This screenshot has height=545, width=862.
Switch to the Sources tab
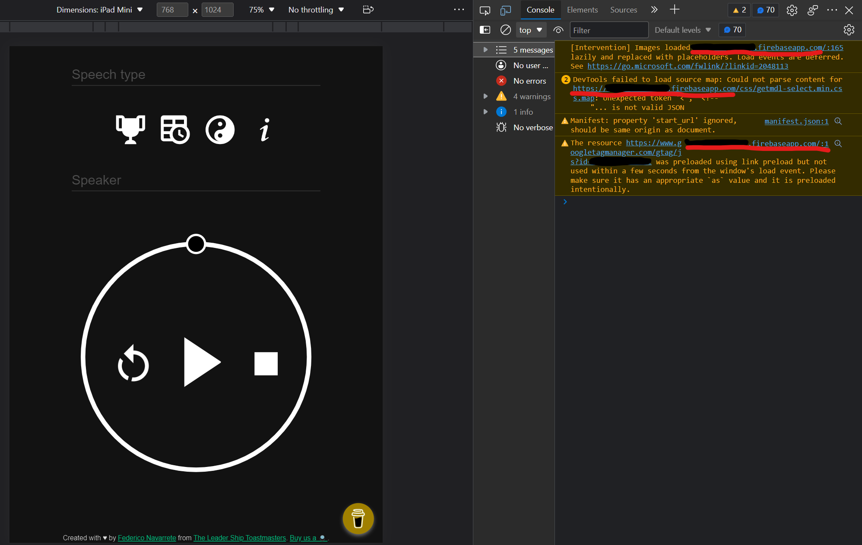624,9
